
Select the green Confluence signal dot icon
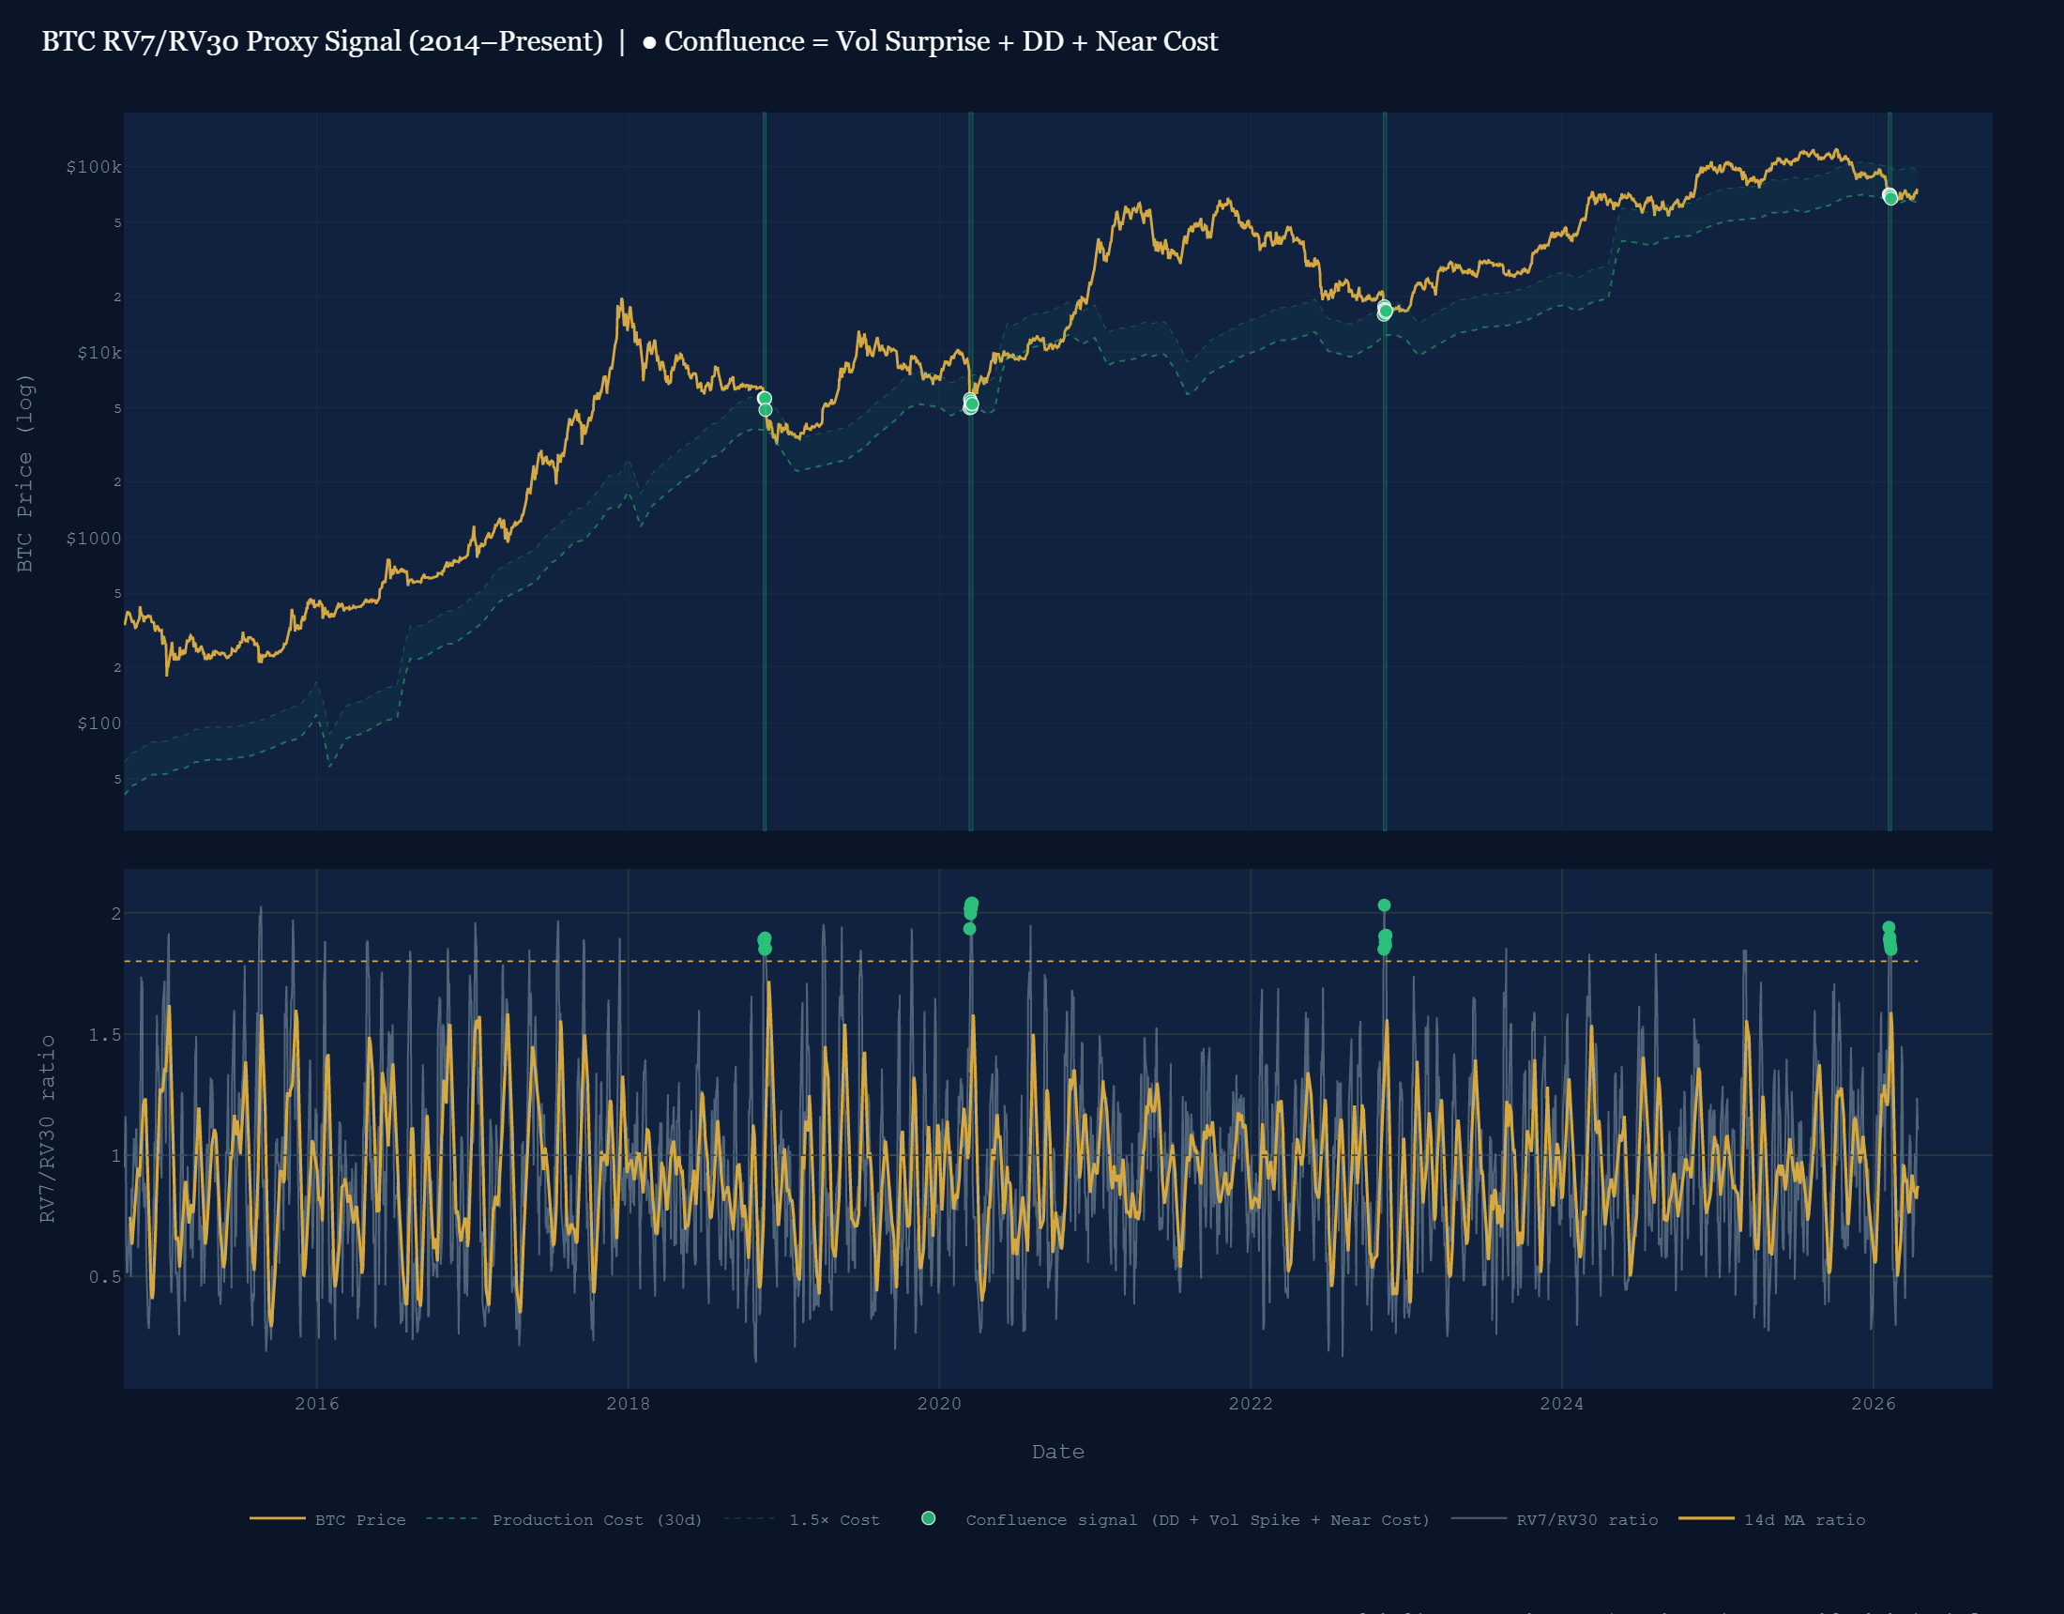coord(930,1520)
